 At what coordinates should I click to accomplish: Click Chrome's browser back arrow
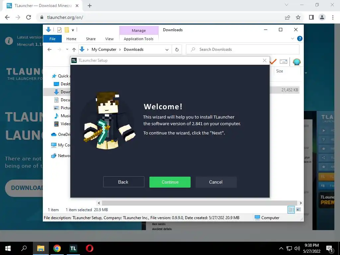tap(7, 17)
